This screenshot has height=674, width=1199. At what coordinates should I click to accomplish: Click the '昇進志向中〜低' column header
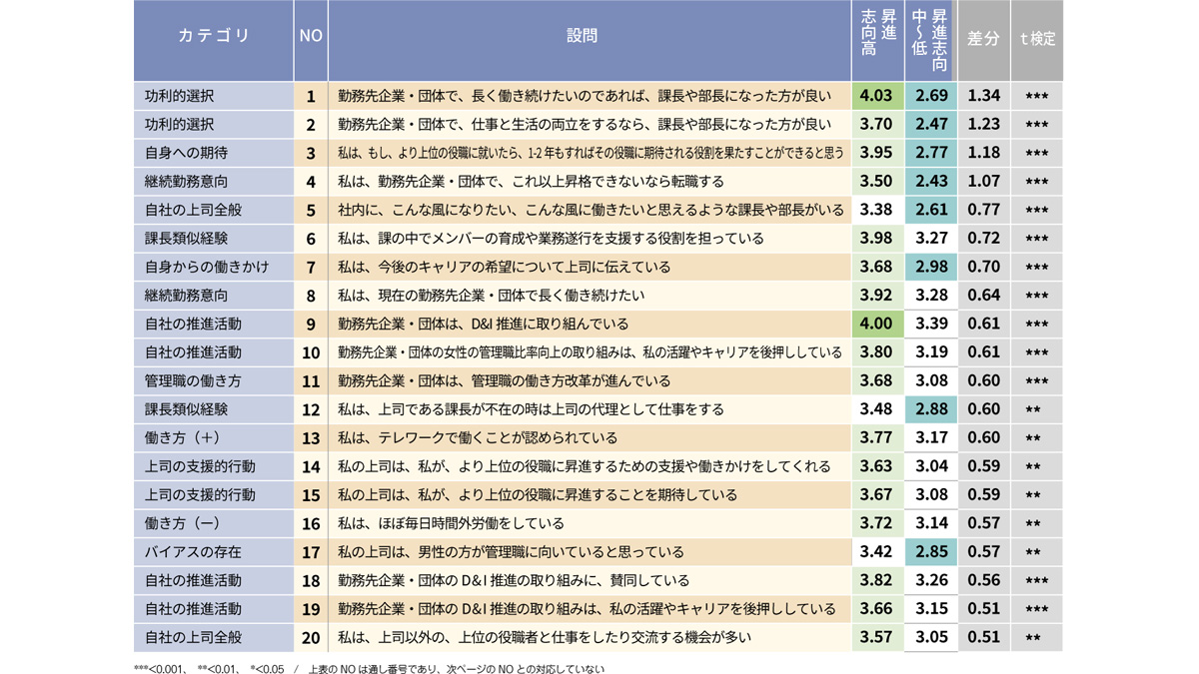[931, 40]
